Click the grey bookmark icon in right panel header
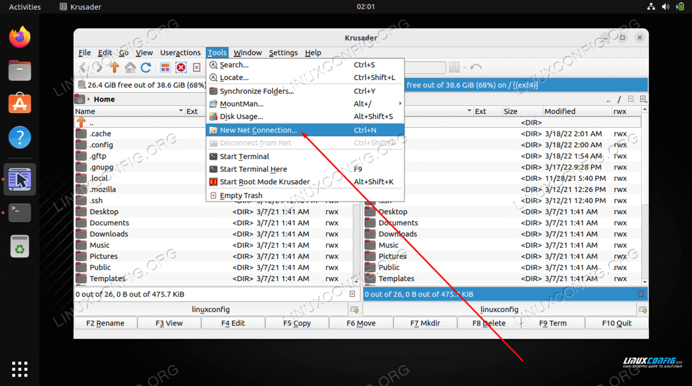Image resolution: width=692 pixels, height=386 pixels. tap(631, 99)
